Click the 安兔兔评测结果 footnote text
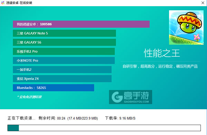207x135 pixels. click(29, 97)
